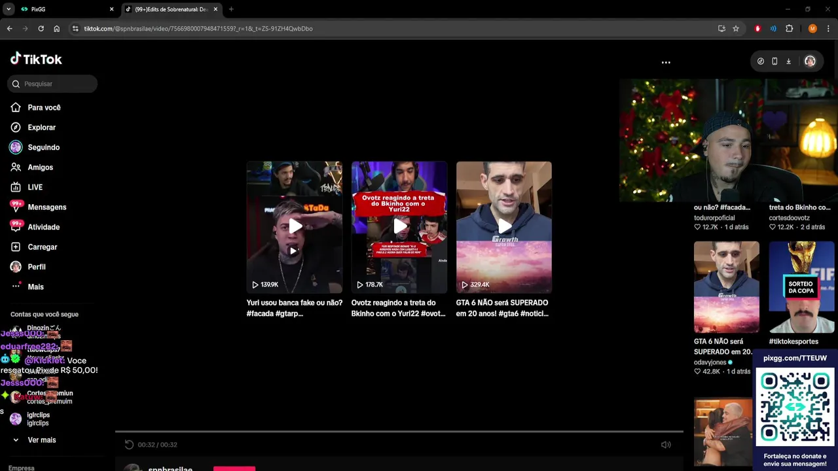Click the download app icon at top right
Viewport: 838px width, 471px height.
coord(788,61)
